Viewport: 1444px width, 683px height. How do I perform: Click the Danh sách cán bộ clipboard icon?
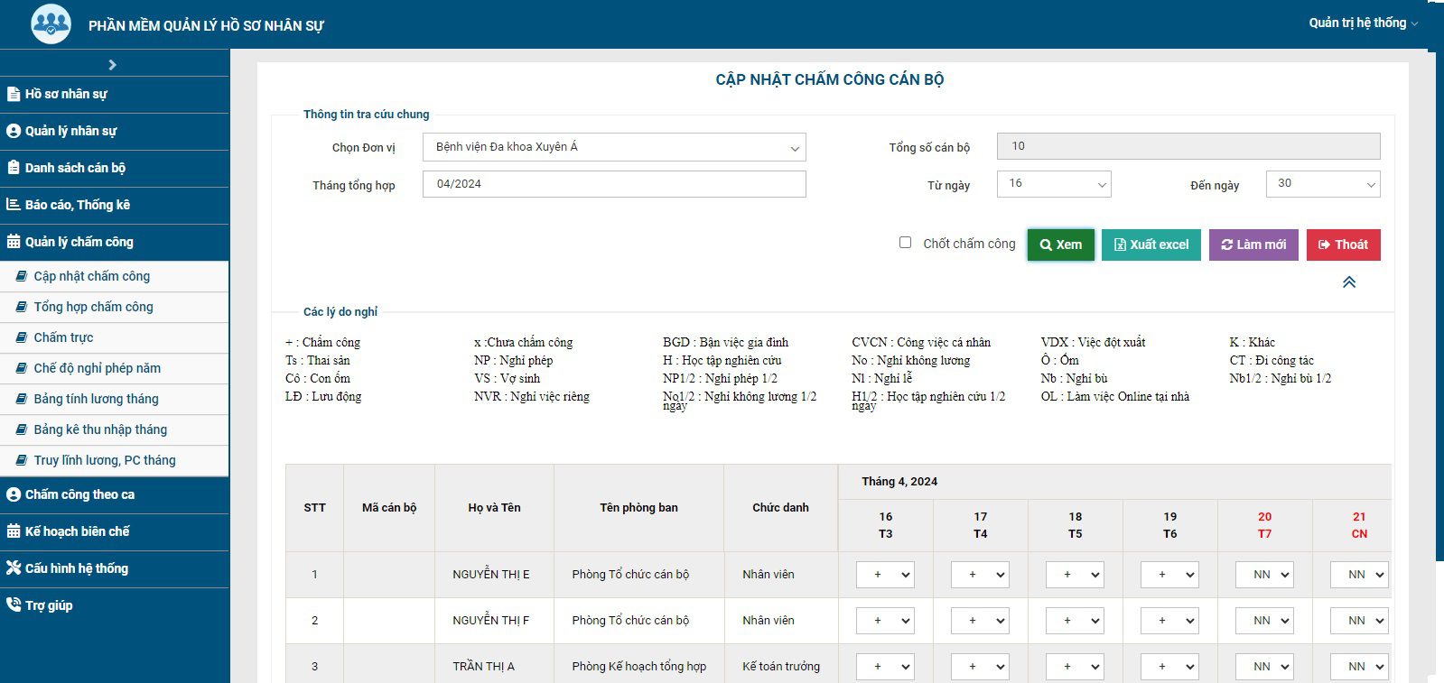tap(13, 168)
